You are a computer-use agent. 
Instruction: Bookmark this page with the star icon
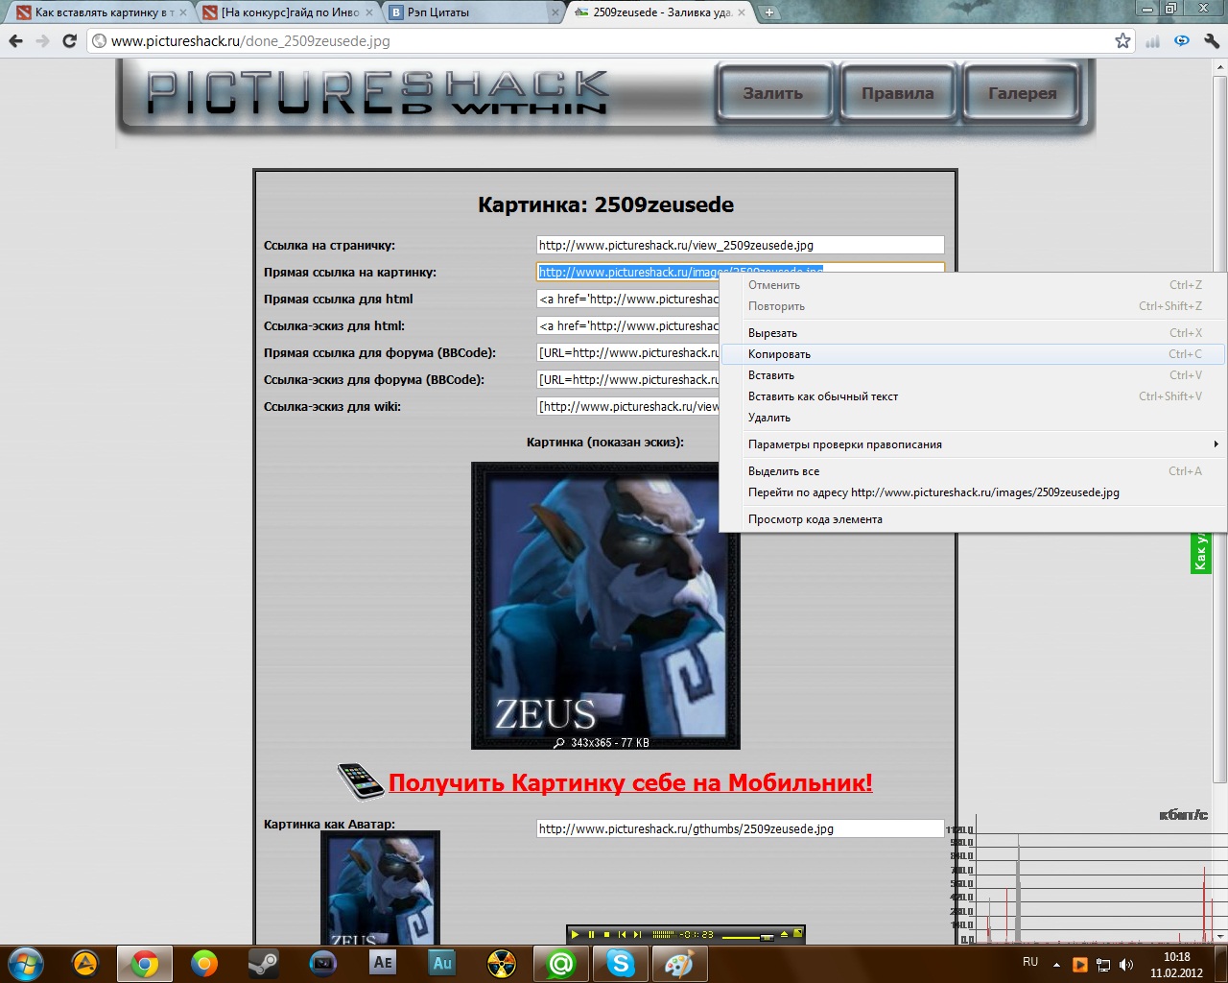coord(1122,41)
